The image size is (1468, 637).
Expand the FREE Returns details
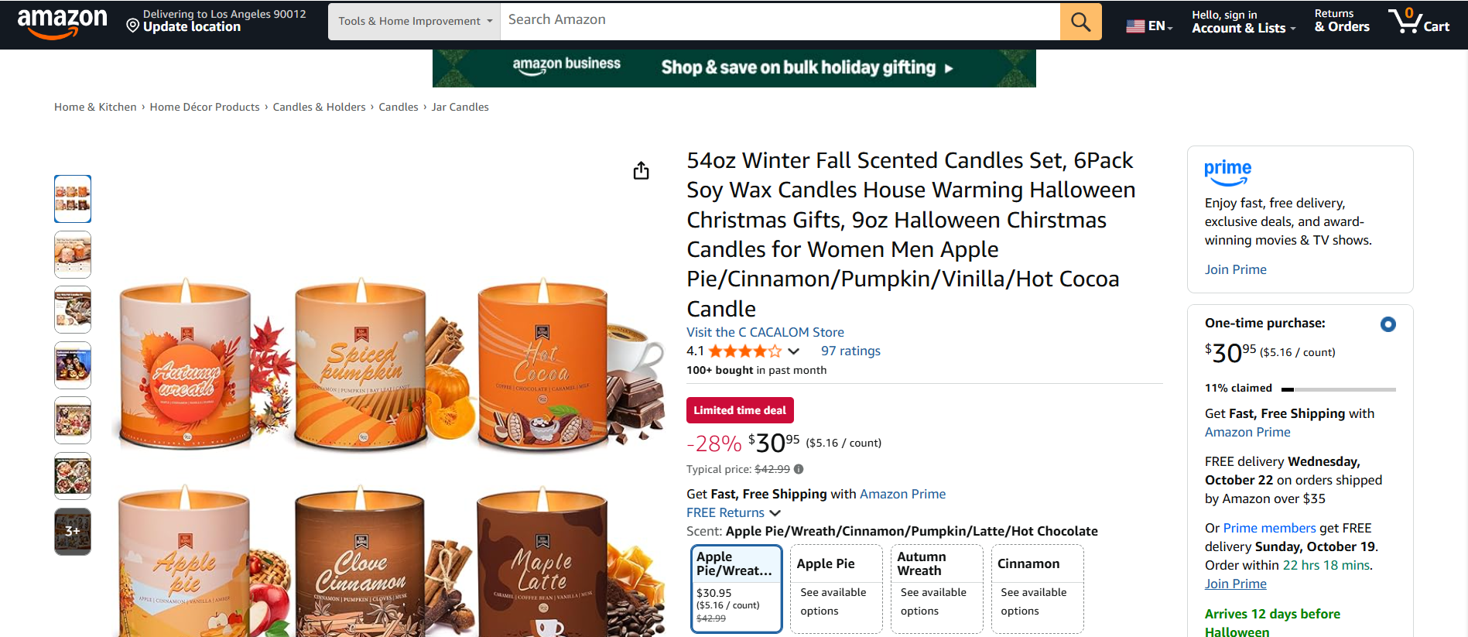(x=775, y=513)
